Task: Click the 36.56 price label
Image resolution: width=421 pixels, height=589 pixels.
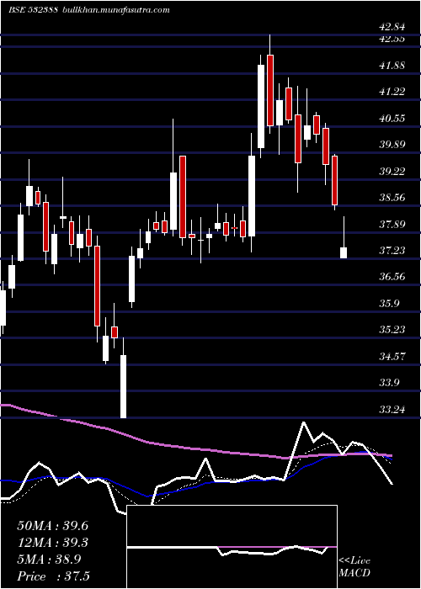Action: coord(392,277)
